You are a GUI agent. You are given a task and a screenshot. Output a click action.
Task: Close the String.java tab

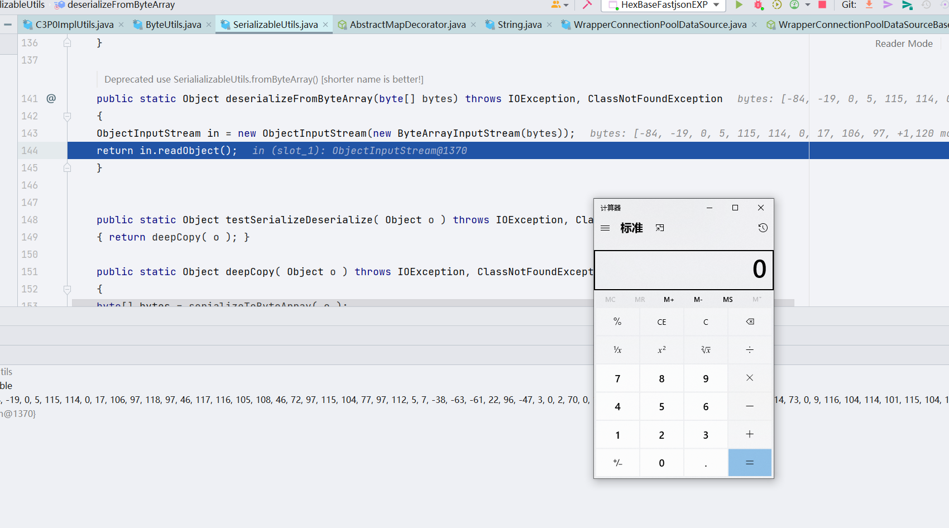(549, 25)
